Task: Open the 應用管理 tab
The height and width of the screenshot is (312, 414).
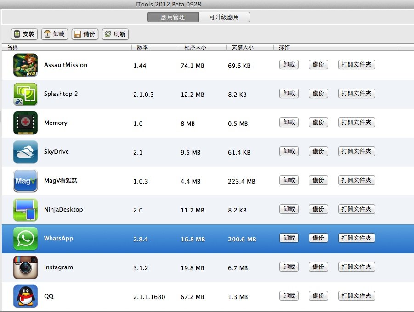Action: [x=173, y=17]
